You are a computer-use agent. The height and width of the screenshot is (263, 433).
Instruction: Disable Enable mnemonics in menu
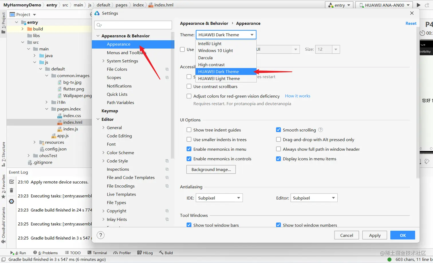[x=189, y=149]
